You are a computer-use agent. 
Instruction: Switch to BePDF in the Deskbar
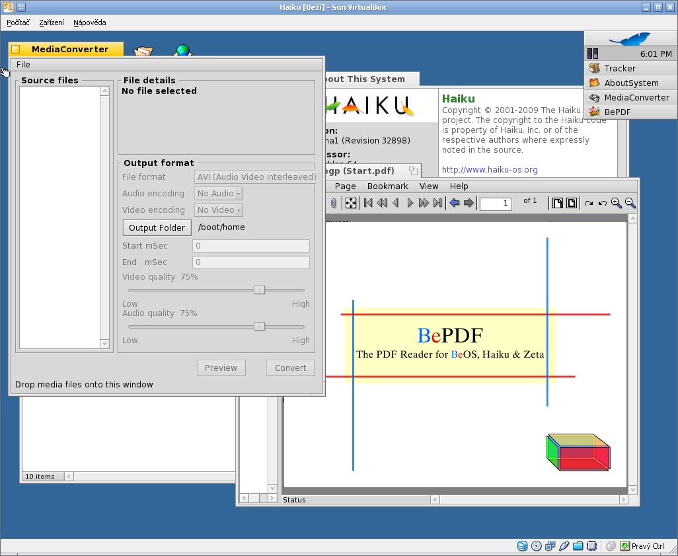tap(630, 112)
